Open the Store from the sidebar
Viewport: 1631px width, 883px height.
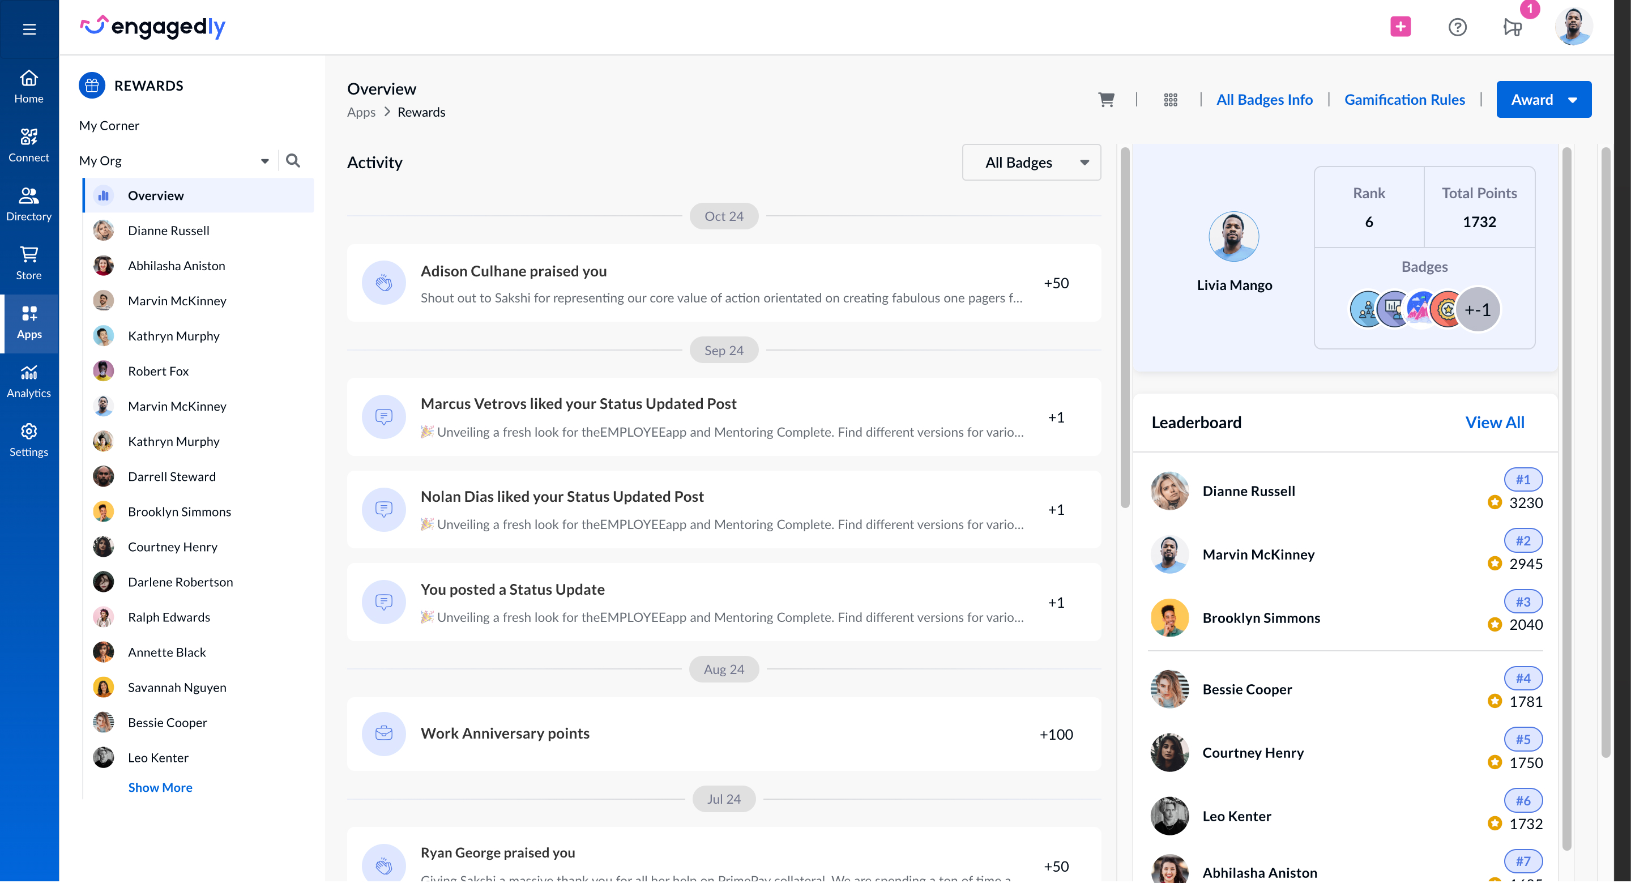pyautogui.click(x=29, y=262)
